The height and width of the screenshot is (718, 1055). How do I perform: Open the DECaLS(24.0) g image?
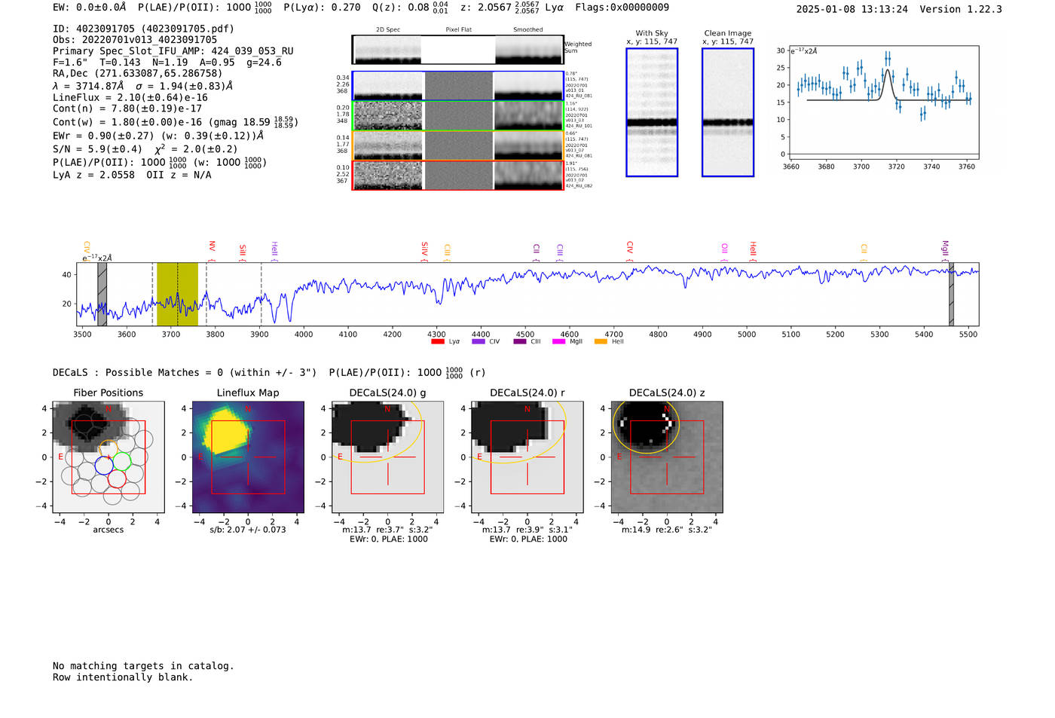[x=387, y=457]
